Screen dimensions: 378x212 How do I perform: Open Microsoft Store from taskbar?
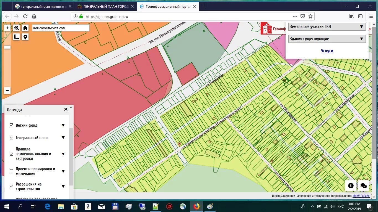74,206
